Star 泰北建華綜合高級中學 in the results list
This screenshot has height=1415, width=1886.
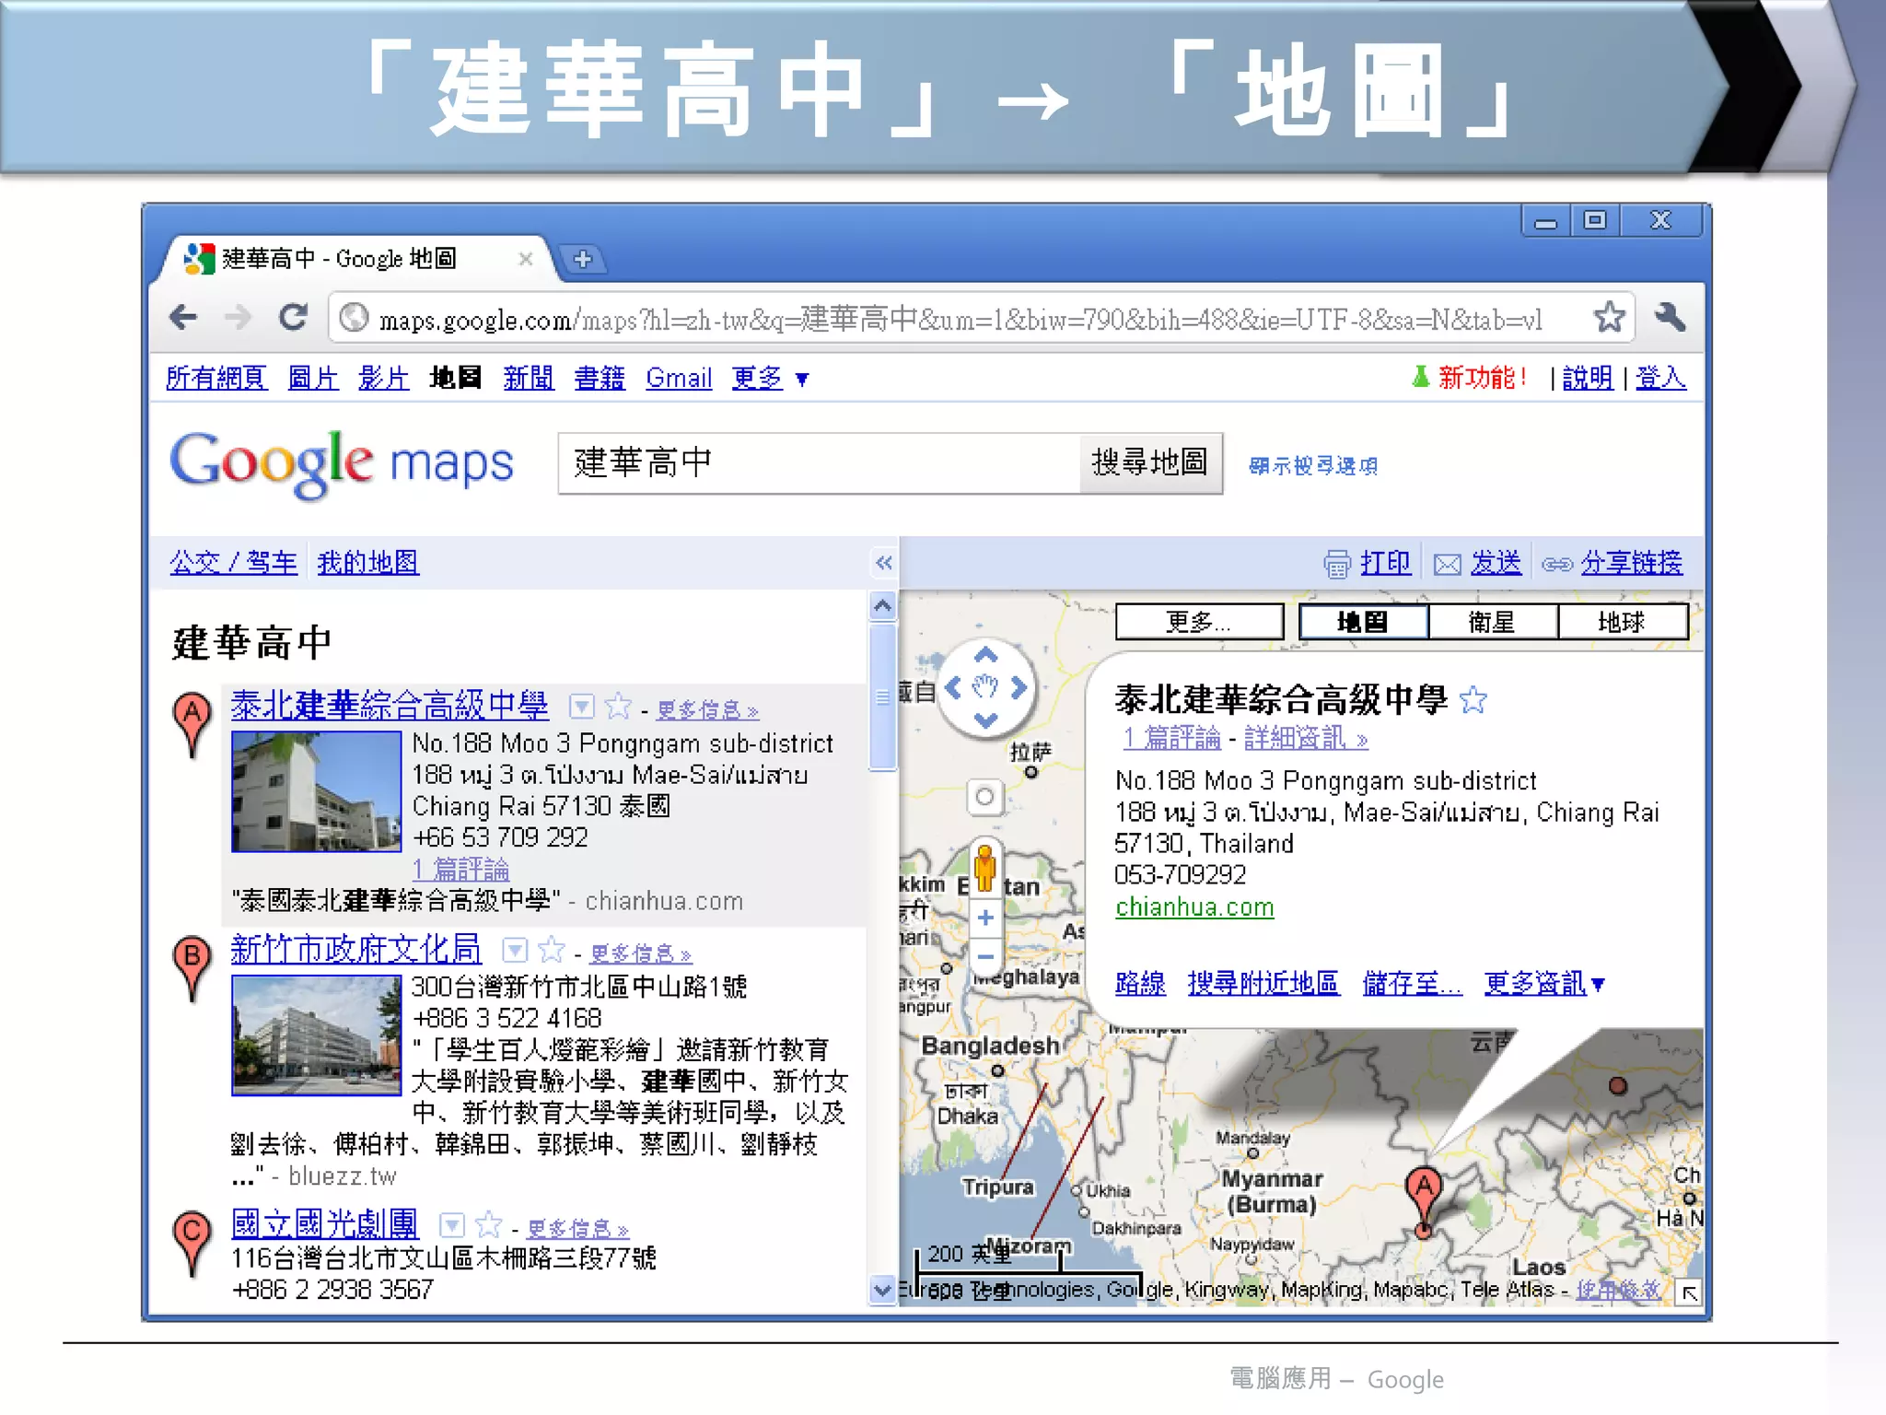pyautogui.click(x=618, y=707)
